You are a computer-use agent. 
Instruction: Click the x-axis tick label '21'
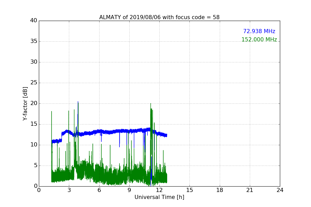click(x=250, y=190)
